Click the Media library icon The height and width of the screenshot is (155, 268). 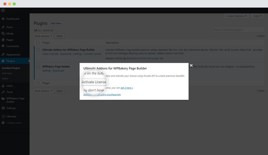(3, 33)
